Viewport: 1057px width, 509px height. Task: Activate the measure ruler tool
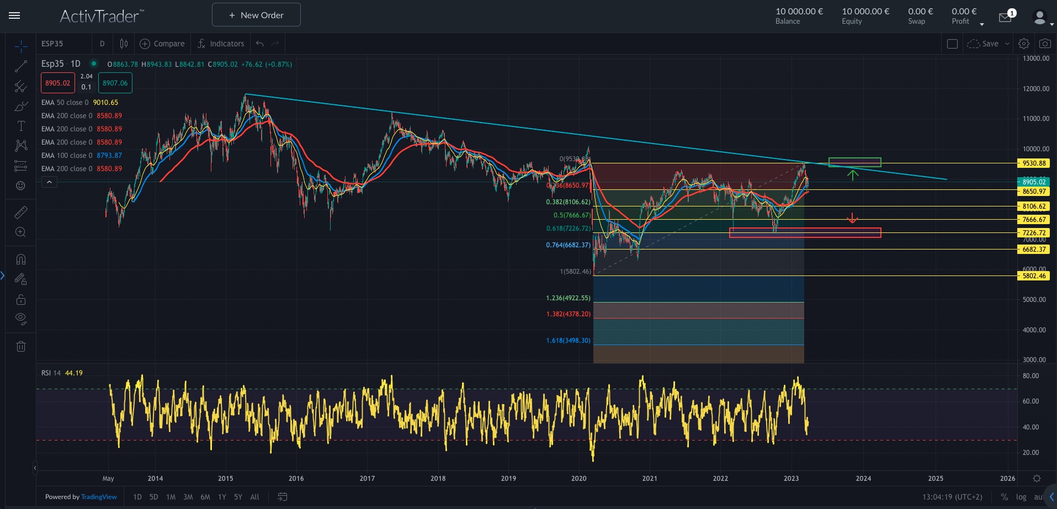20,212
